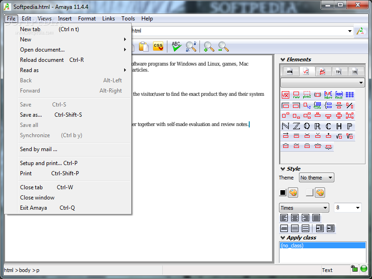Insert a math root expression element

point(286,95)
